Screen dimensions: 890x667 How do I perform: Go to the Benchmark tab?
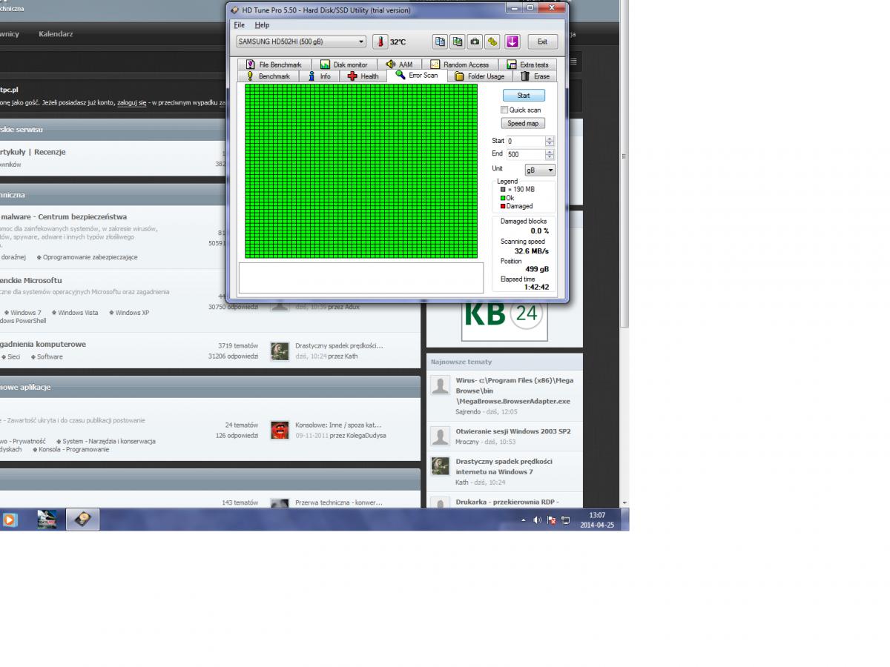[268, 76]
